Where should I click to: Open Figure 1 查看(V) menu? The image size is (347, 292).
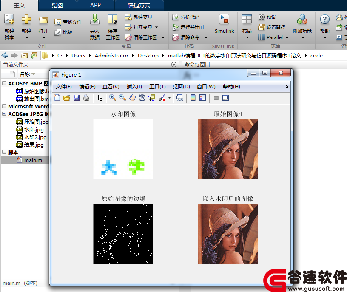point(111,87)
